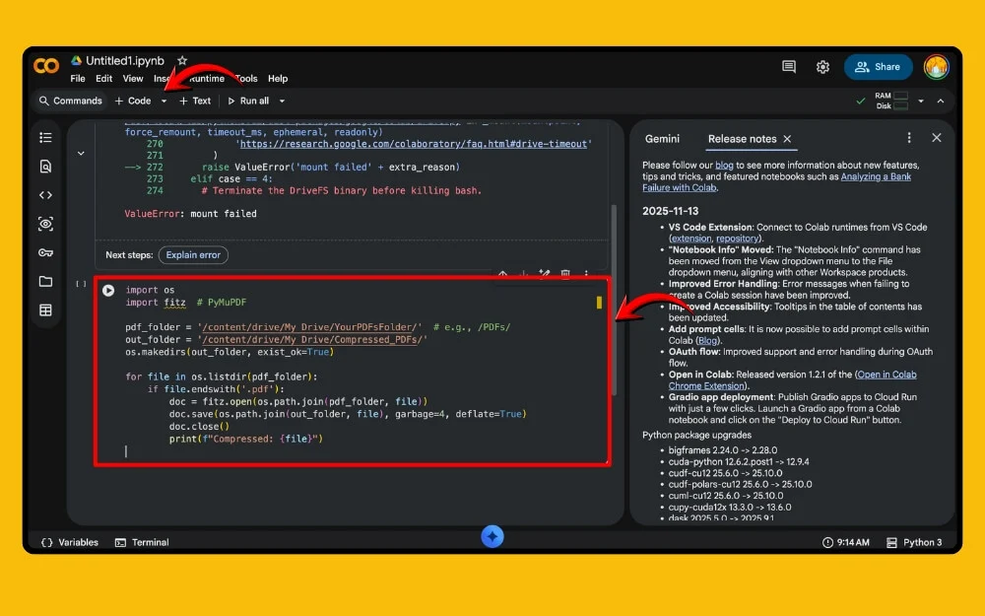Open Gemini settings with the gear icon
The height and width of the screenshot is (616, 985).
[x=823, y=66]
